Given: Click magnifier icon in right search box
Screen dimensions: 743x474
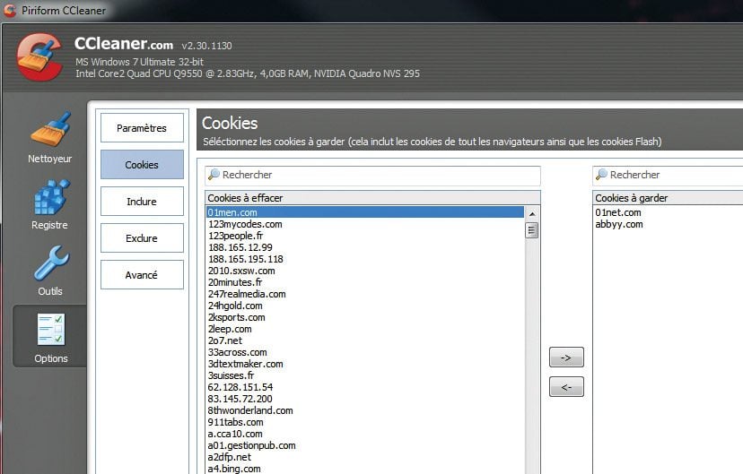Looking at the screenshot, I should tap(601, 176).
